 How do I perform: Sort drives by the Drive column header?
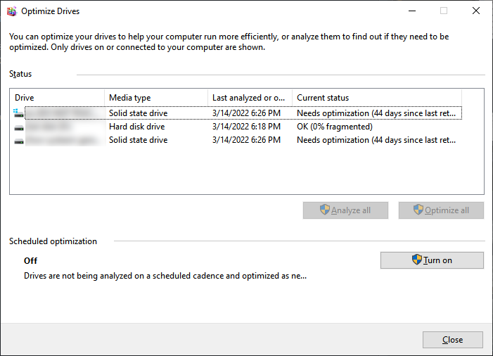tap(58, 98)
